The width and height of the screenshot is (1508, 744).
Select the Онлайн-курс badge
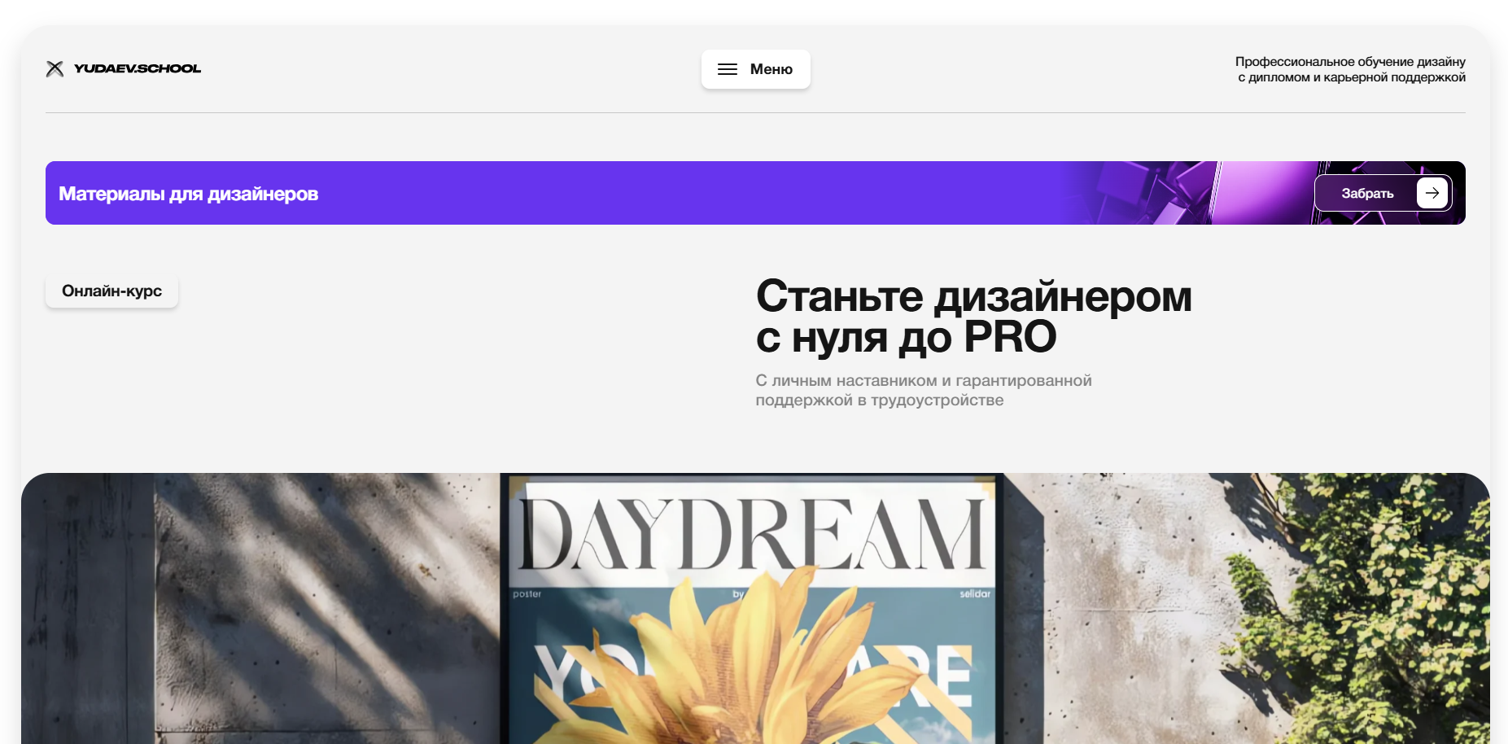111,291
